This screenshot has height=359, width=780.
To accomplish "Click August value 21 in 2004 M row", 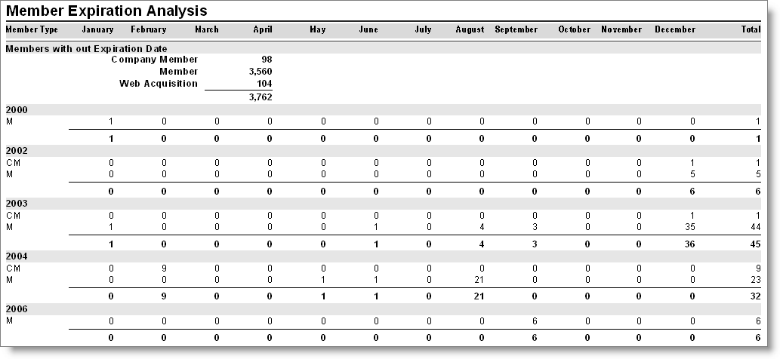I will (479, 280).
